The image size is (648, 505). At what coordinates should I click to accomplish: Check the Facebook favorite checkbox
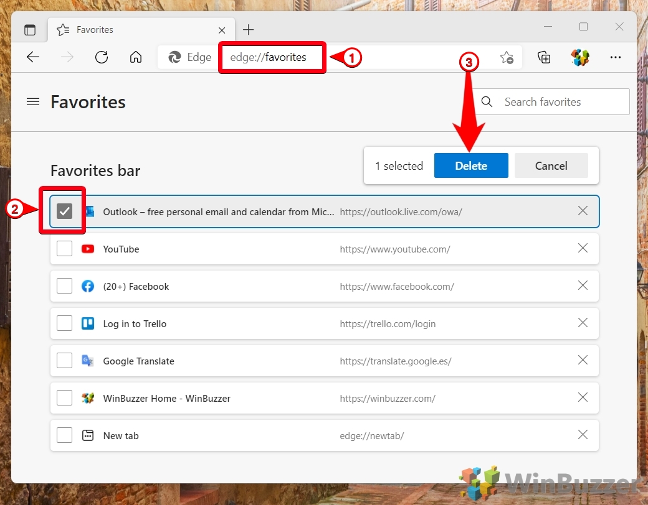pyautogui.click(x=64, y=285)
